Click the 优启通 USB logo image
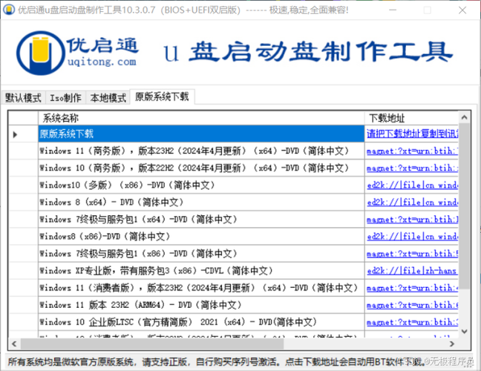The height and width of the screenshot is (371, 481). 41,53
